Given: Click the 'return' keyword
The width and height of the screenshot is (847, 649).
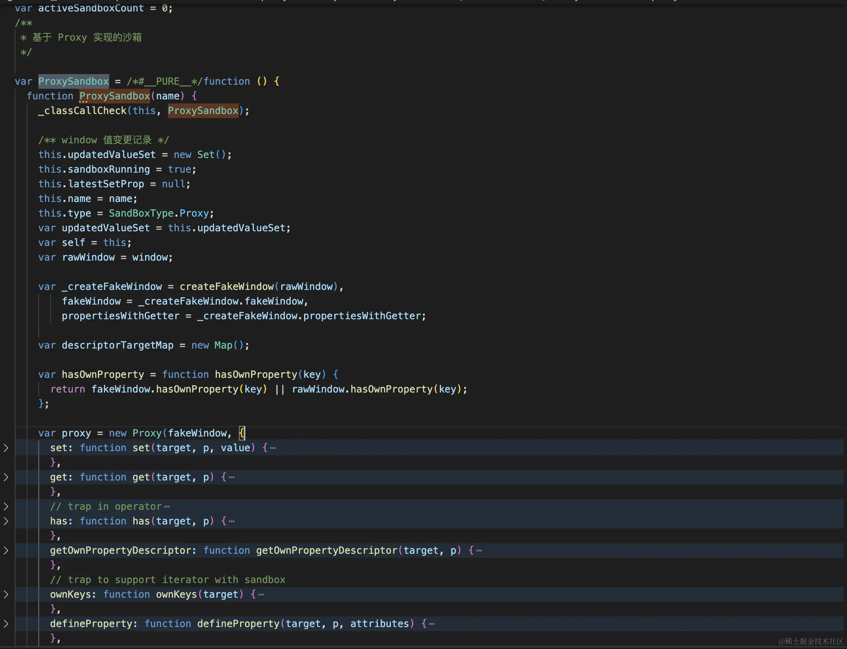Looking at the screenshot, I should click(68, 389).
